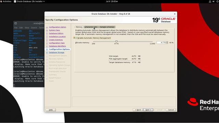Click the 4776 tick label under slider
Viewport: 219px width, 123px height.
116,44
